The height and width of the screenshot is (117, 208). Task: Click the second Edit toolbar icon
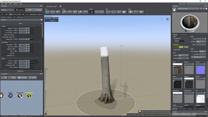(x=113, y=12)
